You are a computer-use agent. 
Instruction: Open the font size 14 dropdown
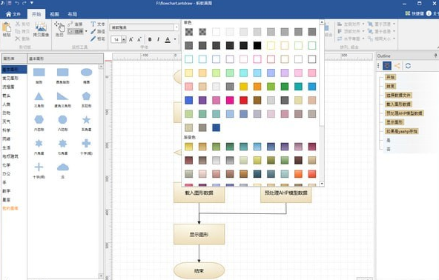pos(123,39)
